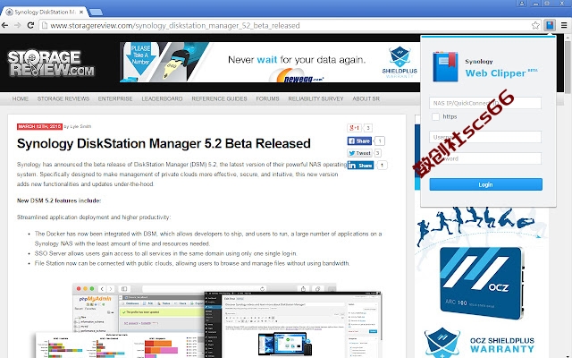Open the Newegg banner advertisement
572x358 pixels.
270,62
